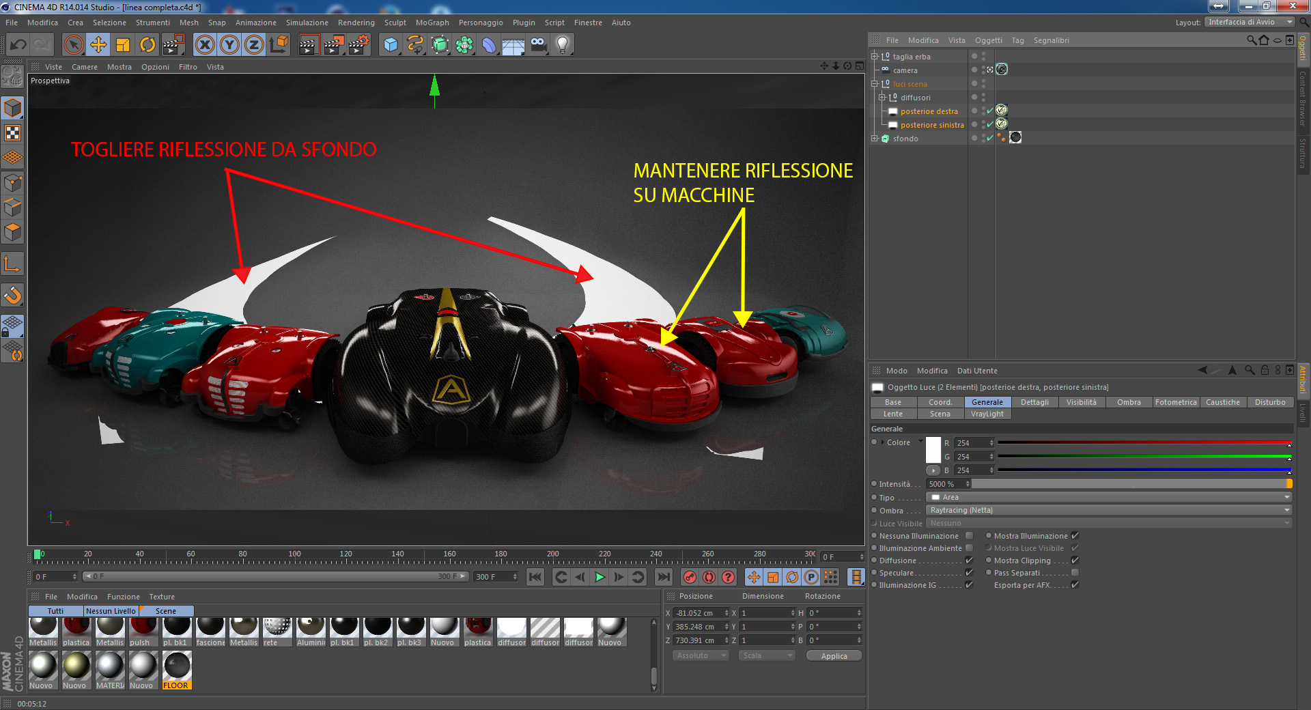Render the active view
This screenshot has width=1311, height=710.
[x=309, y=45]
